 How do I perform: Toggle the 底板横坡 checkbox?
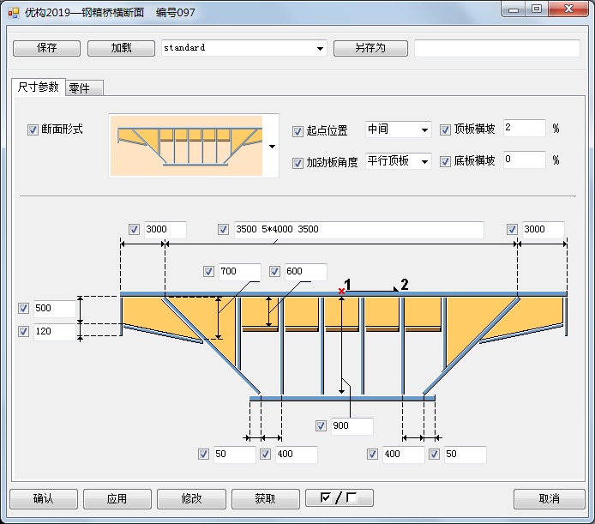(445, 162)
